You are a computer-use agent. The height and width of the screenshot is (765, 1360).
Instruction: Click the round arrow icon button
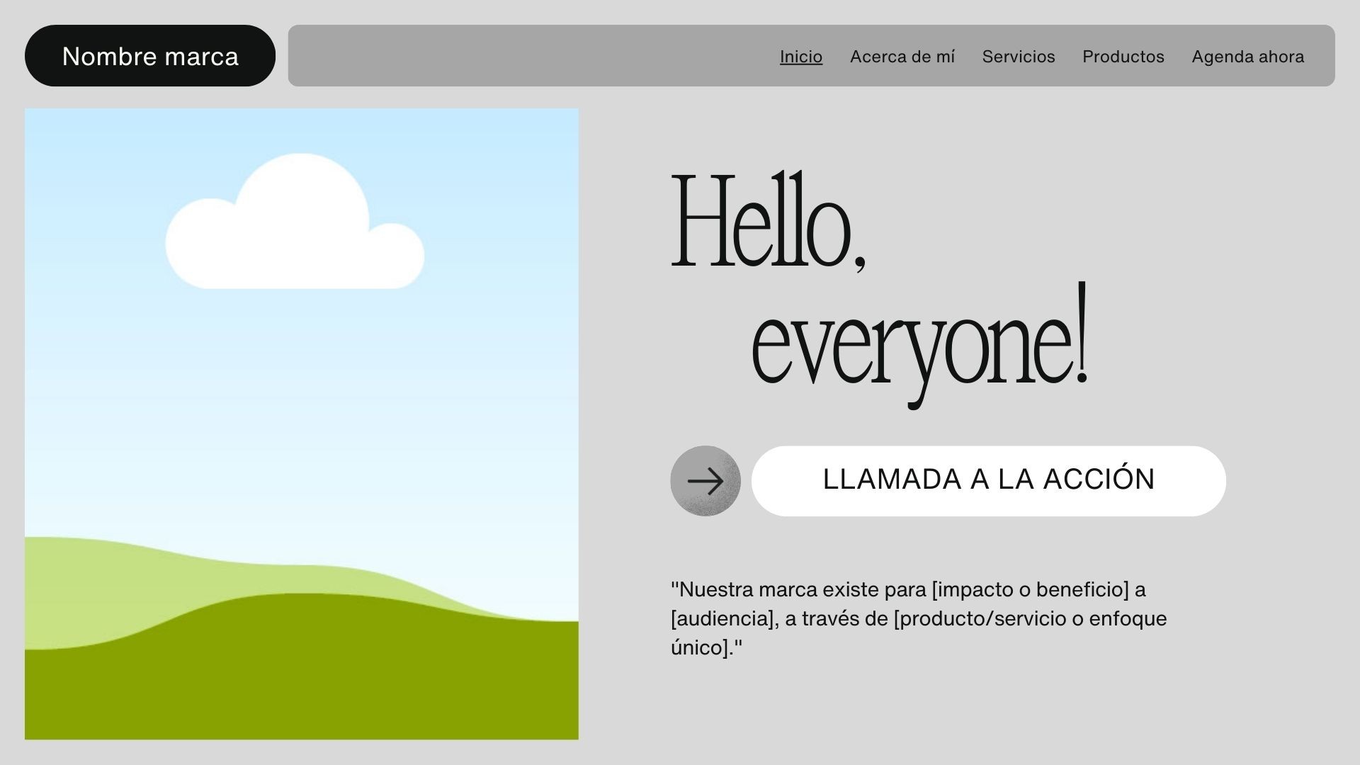point(705,481)
